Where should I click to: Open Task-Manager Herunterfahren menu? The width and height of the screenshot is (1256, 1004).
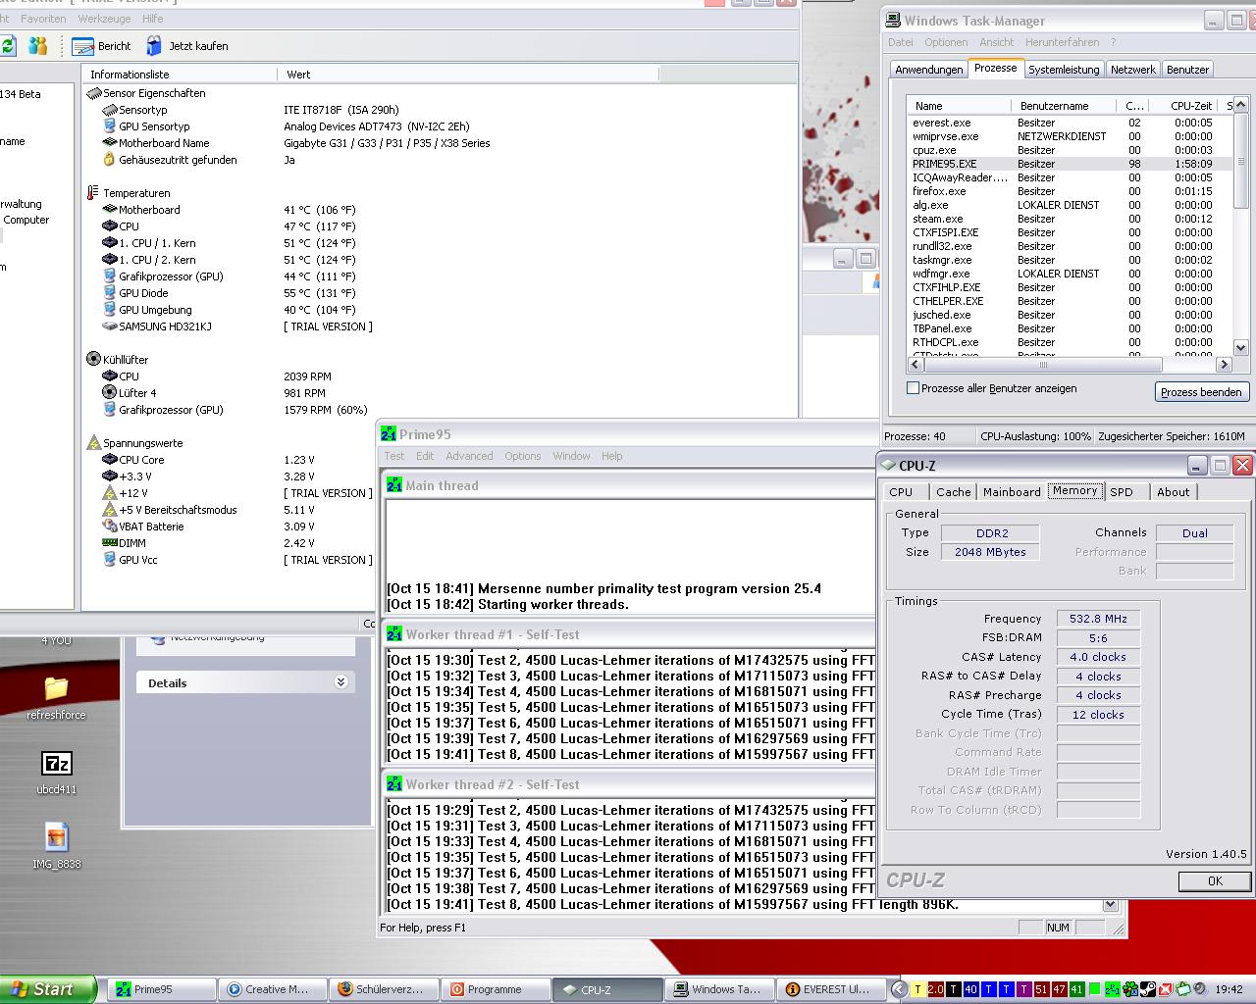pyautogui.click(x=1062, y=42)
